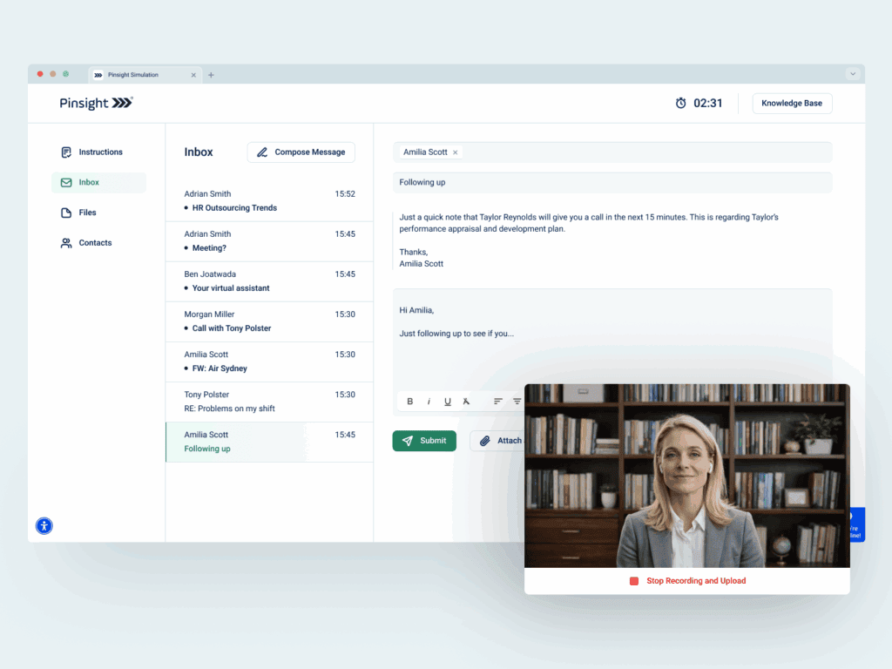Stop Recording and Upload the video
The height and width of the screenshot is (669, 892).
687,581
